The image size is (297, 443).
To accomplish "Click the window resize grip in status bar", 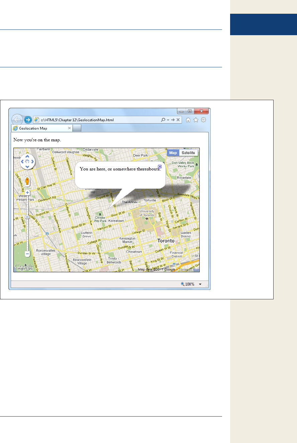I will click(x=206, y=285).
